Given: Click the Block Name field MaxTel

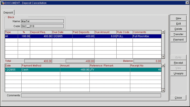Looking at the screenshot, I should (42, 21).
